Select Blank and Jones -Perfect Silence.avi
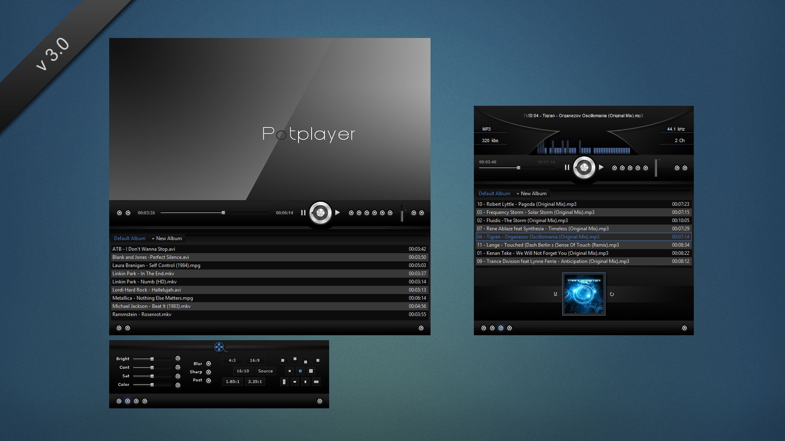The height and width of the screenshot is (441, 785). (269, 257)
